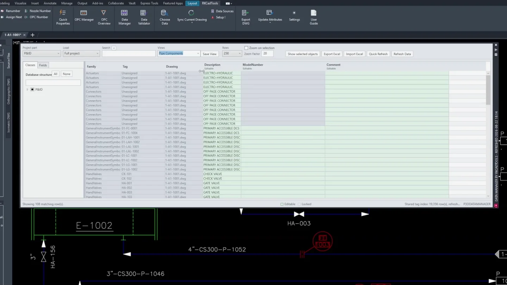Open the Layout ribbon tab
Viewport: 507px width, 285px height.
(x=192, y=3)
